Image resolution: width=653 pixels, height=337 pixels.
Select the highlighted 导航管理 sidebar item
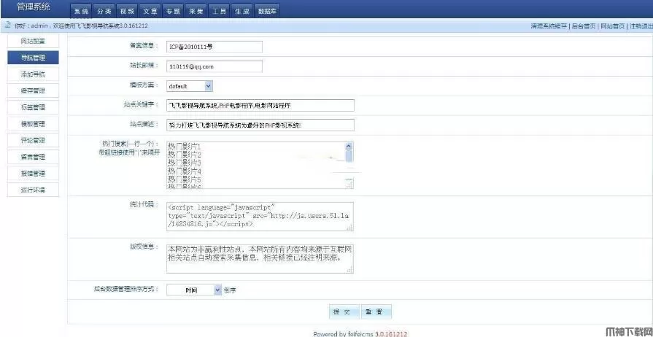pos(34,58)
